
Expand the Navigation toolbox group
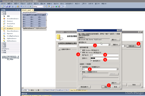click(x=2, y=45)
